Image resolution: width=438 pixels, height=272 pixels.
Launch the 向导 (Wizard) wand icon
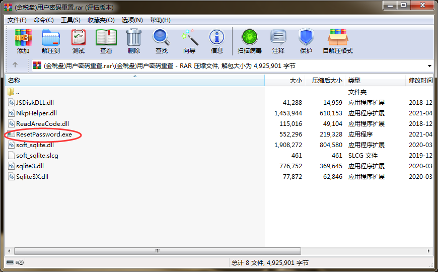pyautogui.click(x=189, y=37)
